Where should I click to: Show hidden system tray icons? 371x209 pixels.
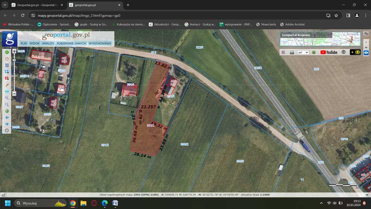321,203
